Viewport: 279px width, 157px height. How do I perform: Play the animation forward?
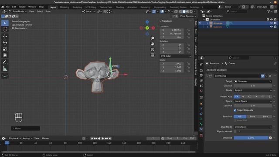click(103, 138)
